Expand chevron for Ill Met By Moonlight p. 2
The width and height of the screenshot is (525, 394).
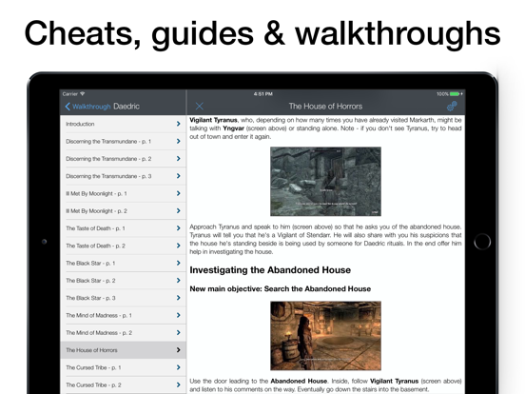(x=179, y=211)
